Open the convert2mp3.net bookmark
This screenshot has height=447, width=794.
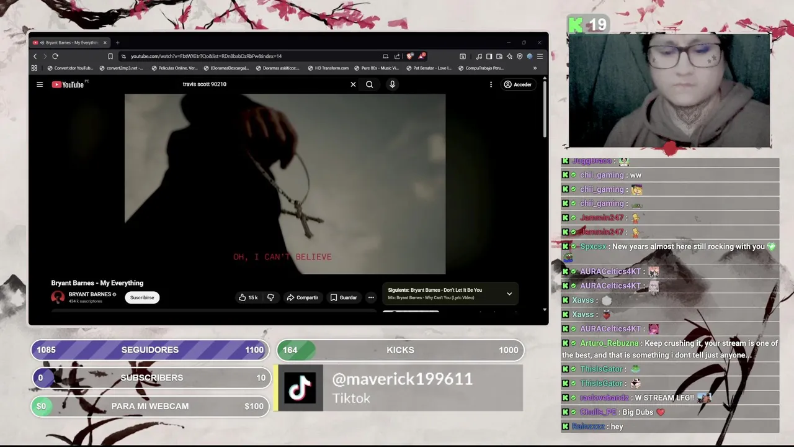coord(121,68)
